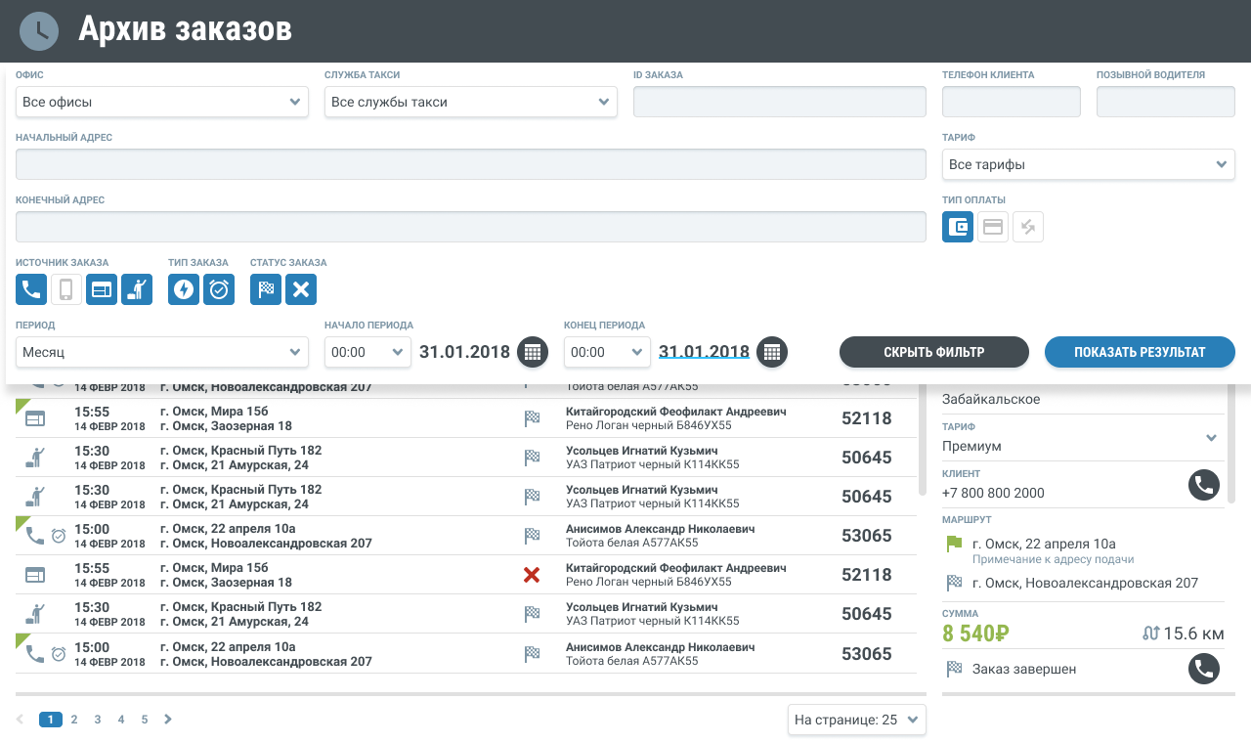Open the 'Все офисы' office dropdown
The width and height of the screenshot is (1251, 743).
point(162,102)
